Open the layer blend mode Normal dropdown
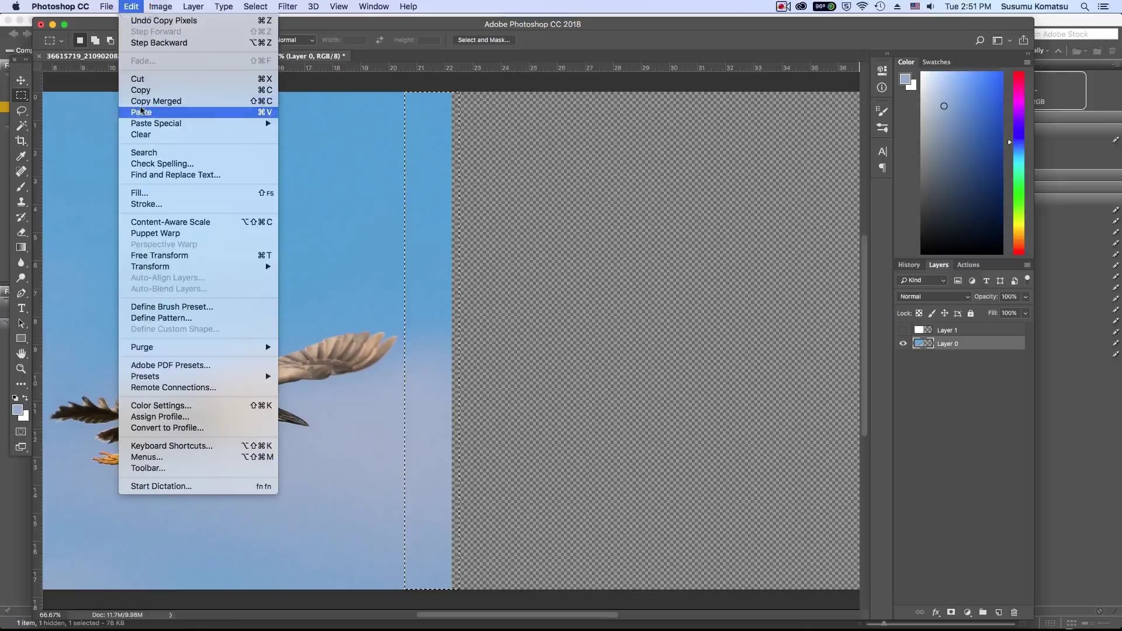 click(x=934, y=297)
